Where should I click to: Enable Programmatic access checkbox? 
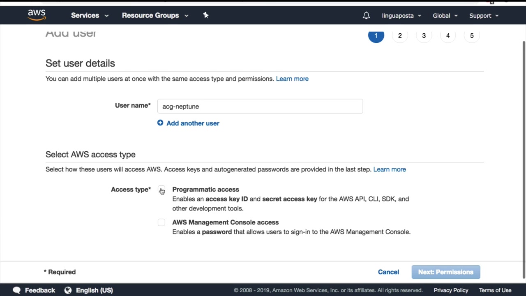(161, 190)
